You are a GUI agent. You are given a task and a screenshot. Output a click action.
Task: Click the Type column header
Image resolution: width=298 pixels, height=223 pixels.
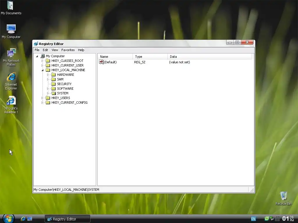(150, 57)
